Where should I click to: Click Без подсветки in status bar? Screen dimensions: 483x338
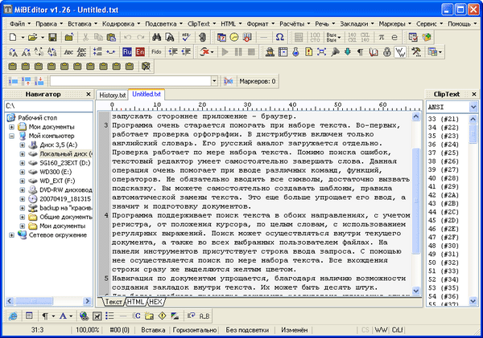point(247,330)
